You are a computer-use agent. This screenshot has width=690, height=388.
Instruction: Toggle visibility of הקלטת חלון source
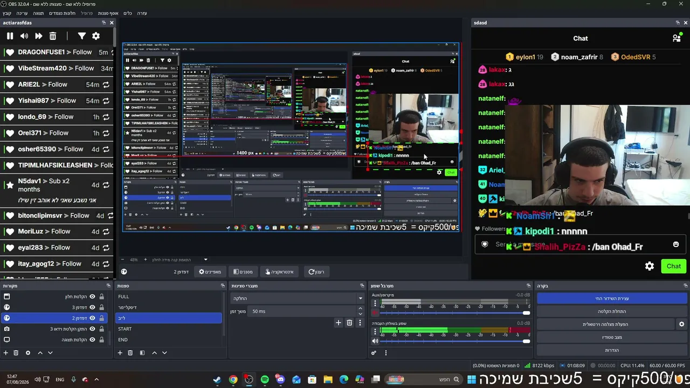92,296
